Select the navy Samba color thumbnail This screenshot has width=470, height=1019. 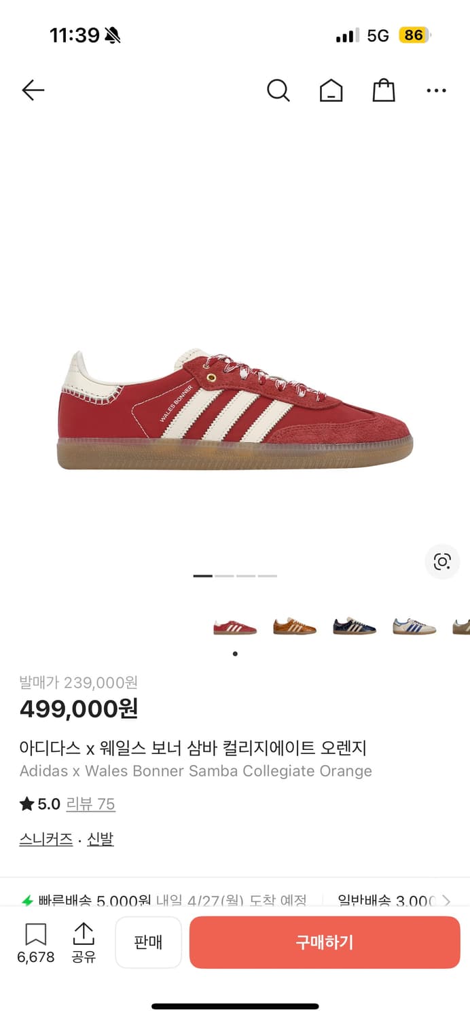point(355,626)
